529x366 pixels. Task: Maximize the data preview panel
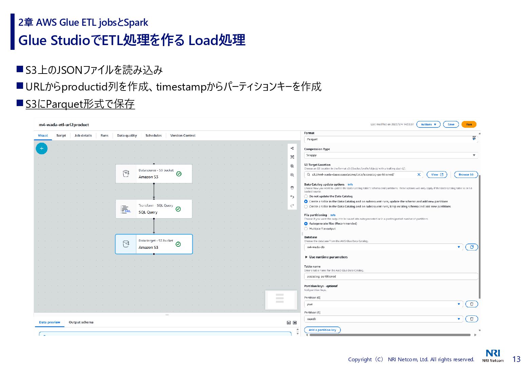tap(295, 323)
